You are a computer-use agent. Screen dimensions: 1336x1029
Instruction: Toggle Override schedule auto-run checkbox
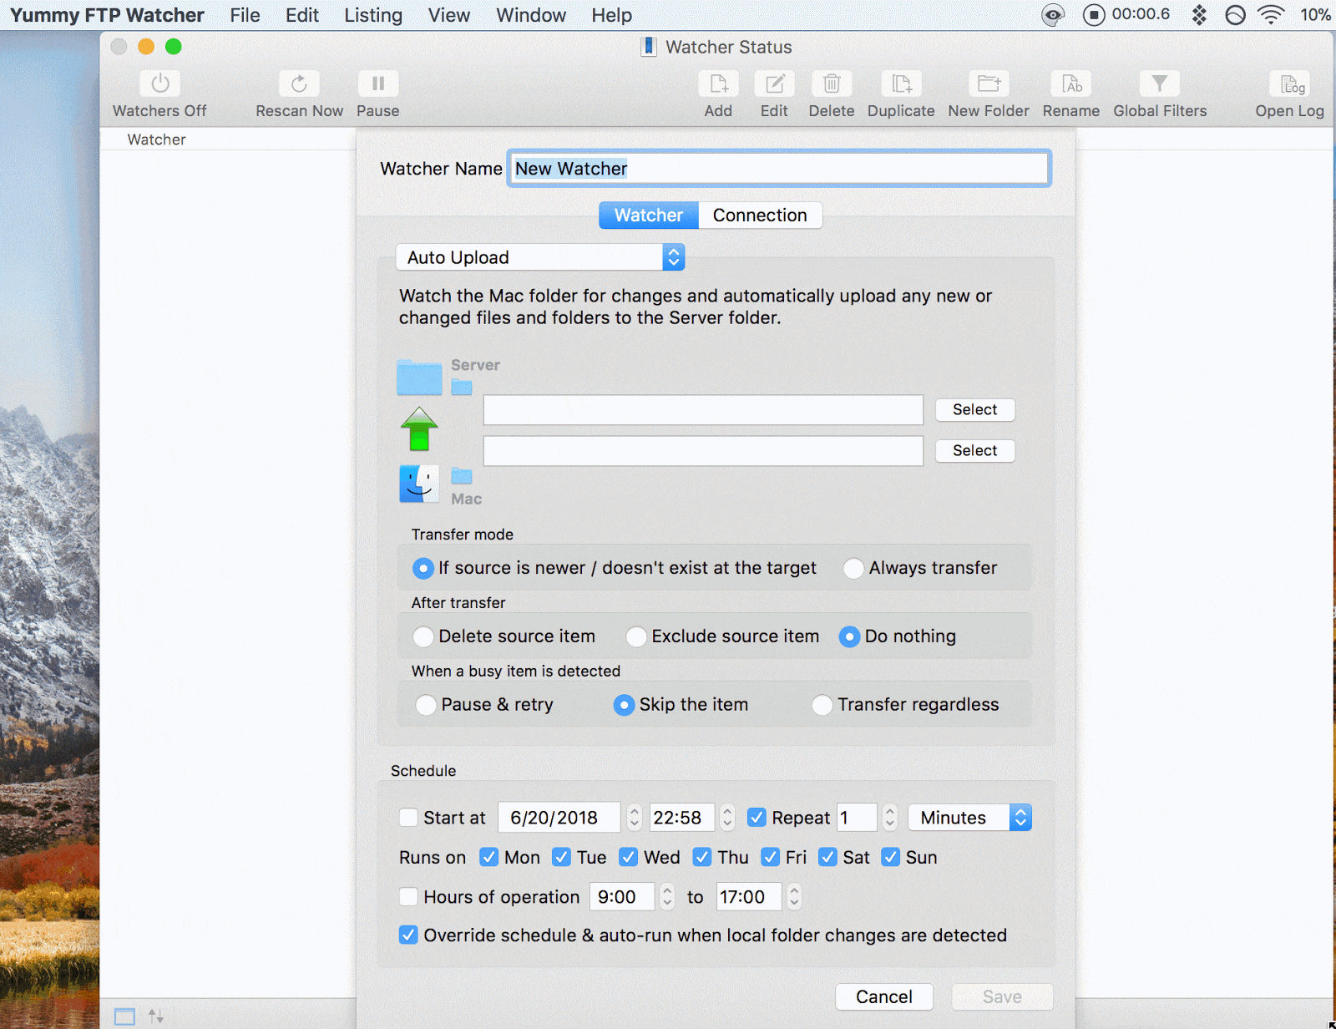pos(408,935)
